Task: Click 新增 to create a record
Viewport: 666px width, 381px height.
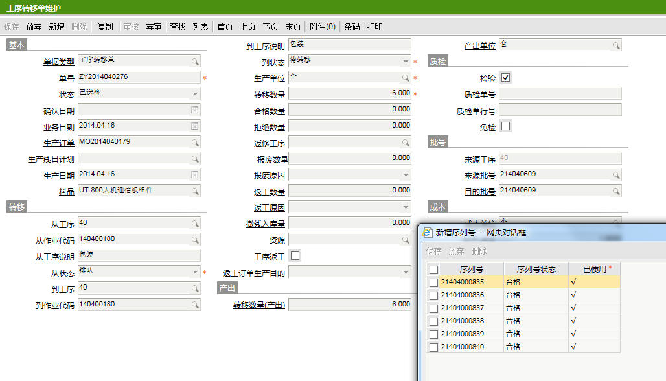Action: pyautogui.click(x=56, y=27)
